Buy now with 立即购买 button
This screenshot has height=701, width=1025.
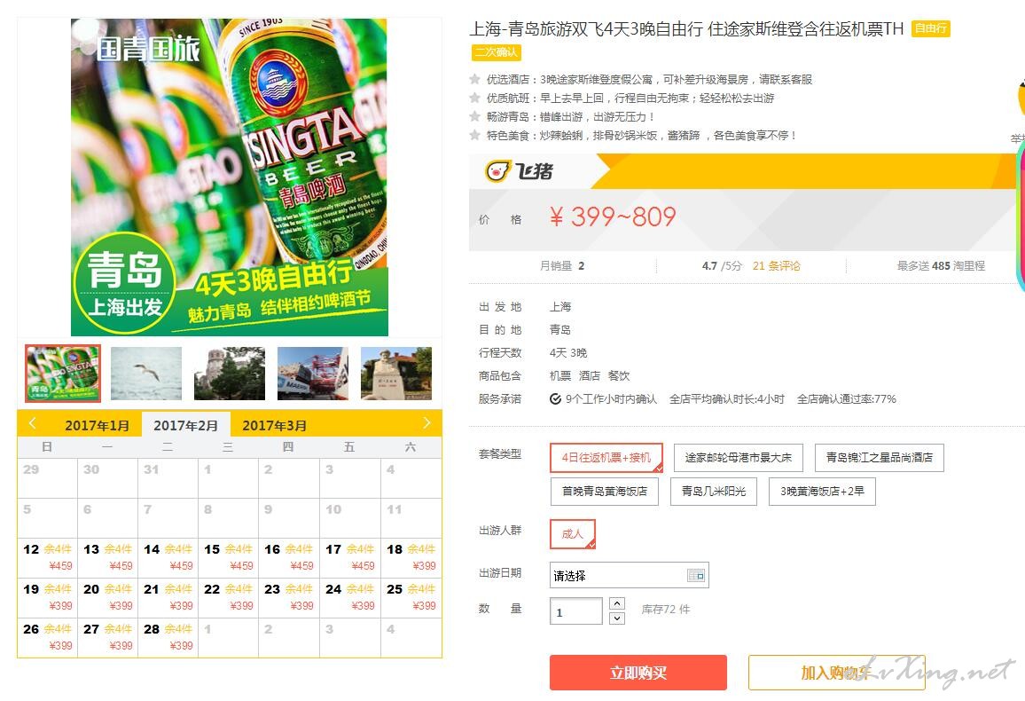click(x=638, y=673)
